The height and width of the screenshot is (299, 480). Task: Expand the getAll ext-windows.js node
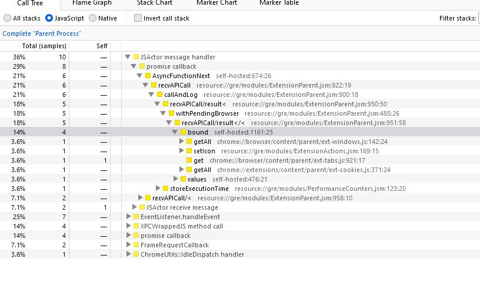[182, 141]
